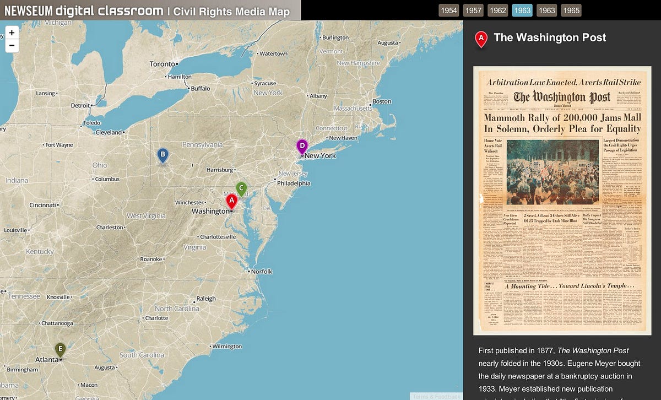Viewport: 661px width, 400px height.
Task: Click the highlighted 1963 year tab
Action: click(x=522, y=10)
